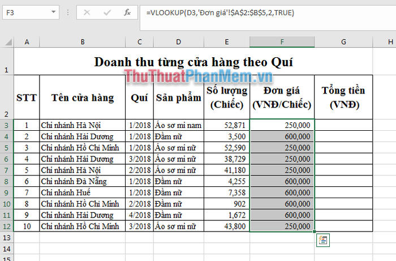This screenshot has width=396, height=261.
Task: Select column G header
Action: [343, 42]
